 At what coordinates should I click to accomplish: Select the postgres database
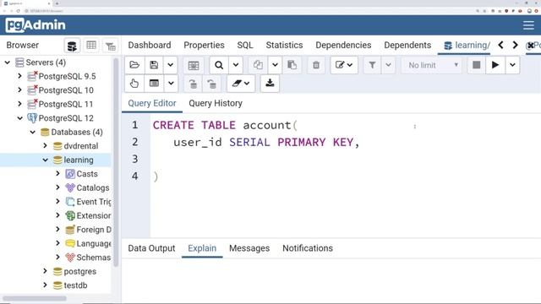(x=79, y=272)
